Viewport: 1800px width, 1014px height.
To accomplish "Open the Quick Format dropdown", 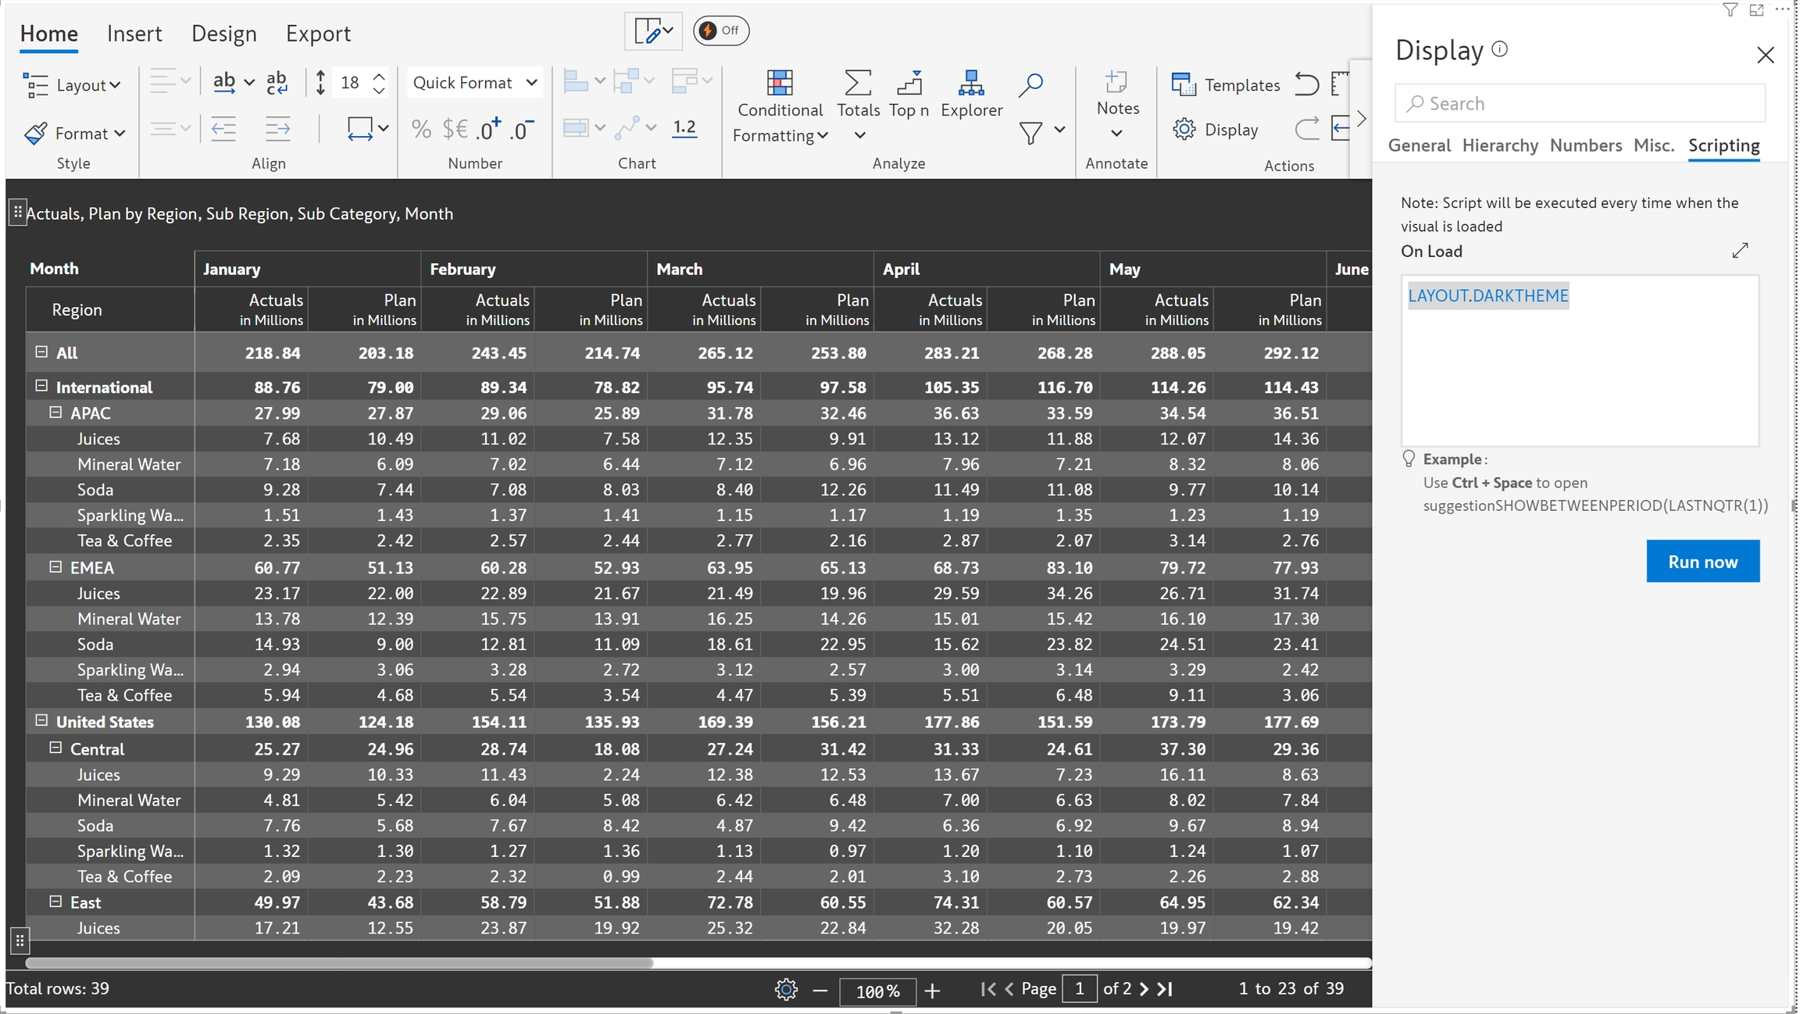I will coord(474,82).
